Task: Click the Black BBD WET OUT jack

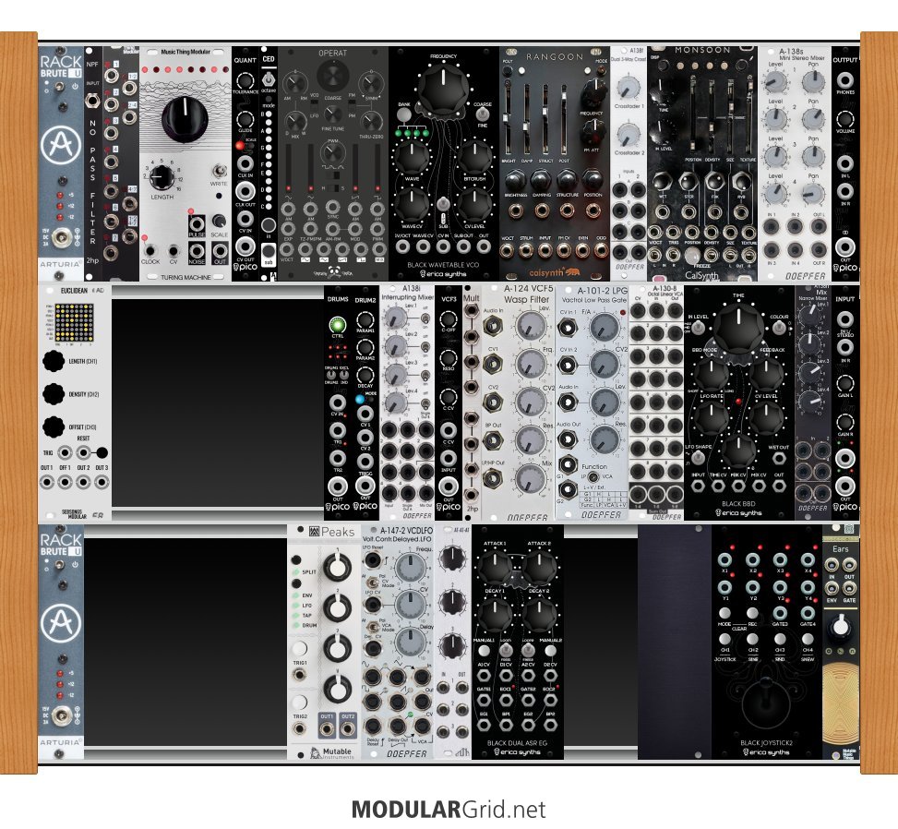Action: click(779, 458)
